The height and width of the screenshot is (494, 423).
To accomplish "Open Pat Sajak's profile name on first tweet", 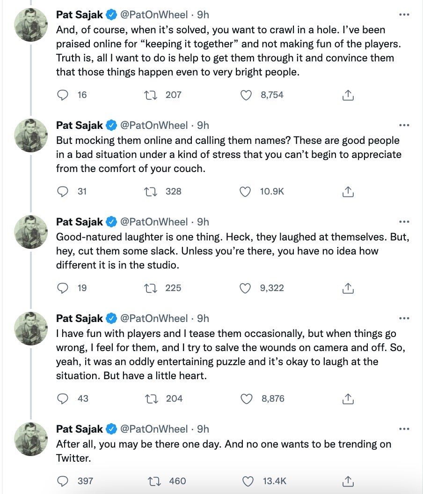I will tap(80, 15).
